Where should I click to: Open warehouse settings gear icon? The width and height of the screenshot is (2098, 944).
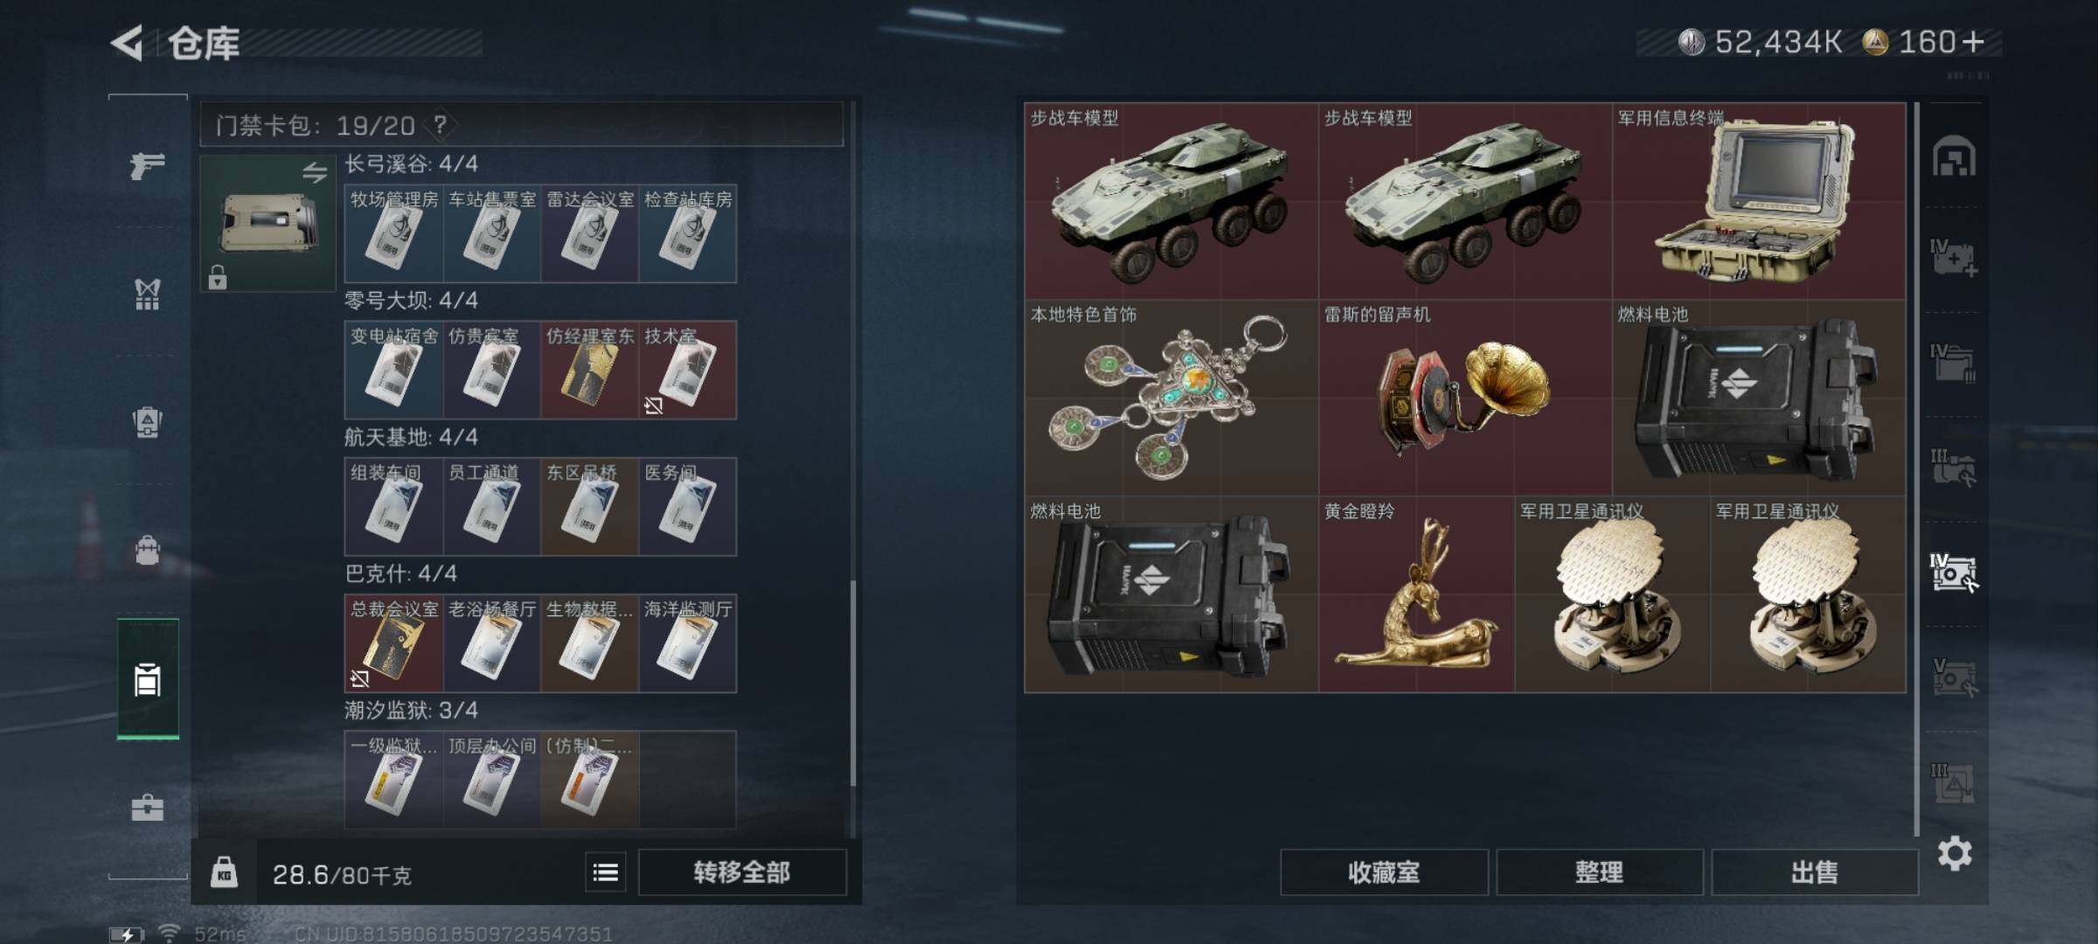(x=1955, y=853)
